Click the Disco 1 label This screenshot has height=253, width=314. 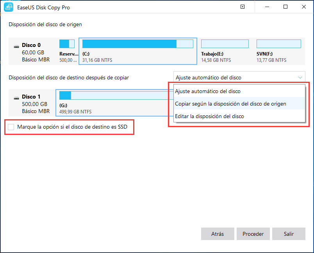(x=31, y=97)
